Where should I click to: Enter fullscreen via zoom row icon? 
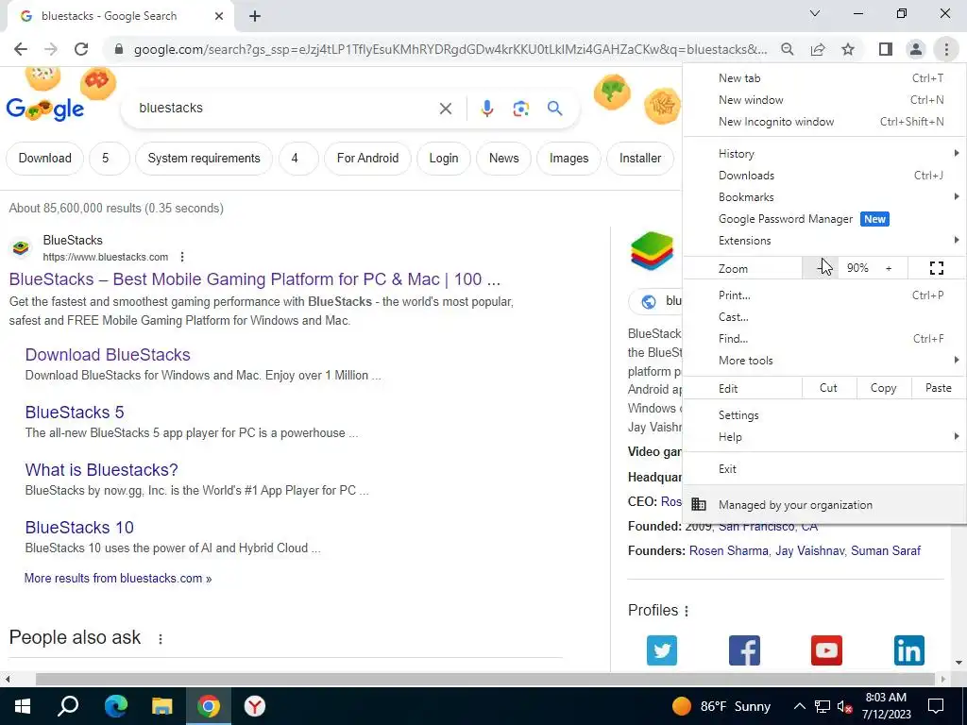[936, 268]
